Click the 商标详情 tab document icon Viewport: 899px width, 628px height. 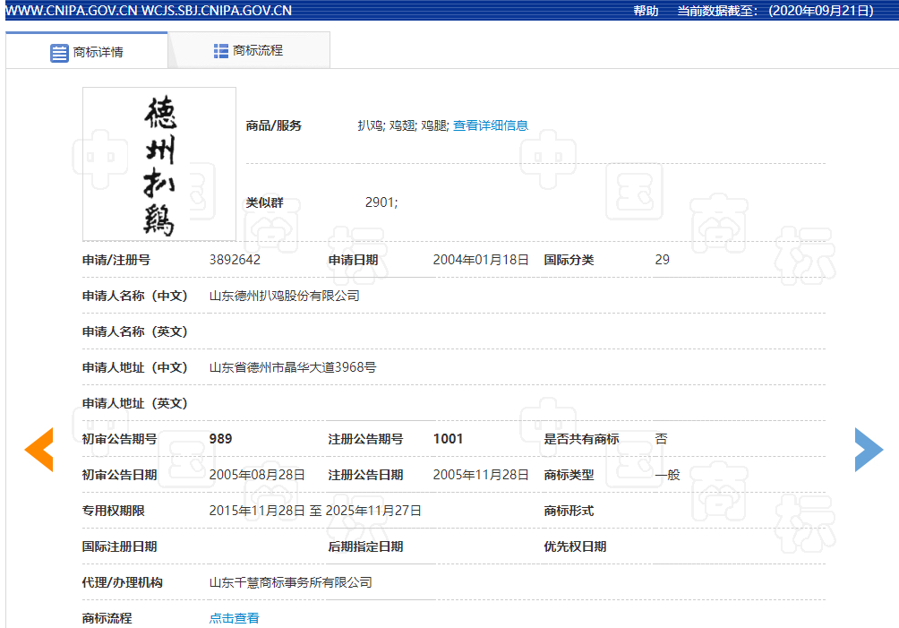pos(59,53)
